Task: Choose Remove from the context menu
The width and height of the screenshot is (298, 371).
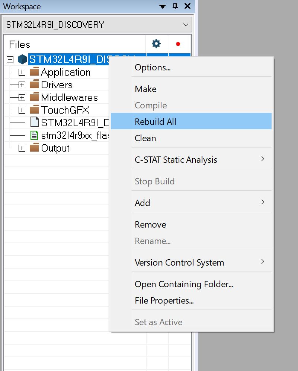Action: coord(191,224)
